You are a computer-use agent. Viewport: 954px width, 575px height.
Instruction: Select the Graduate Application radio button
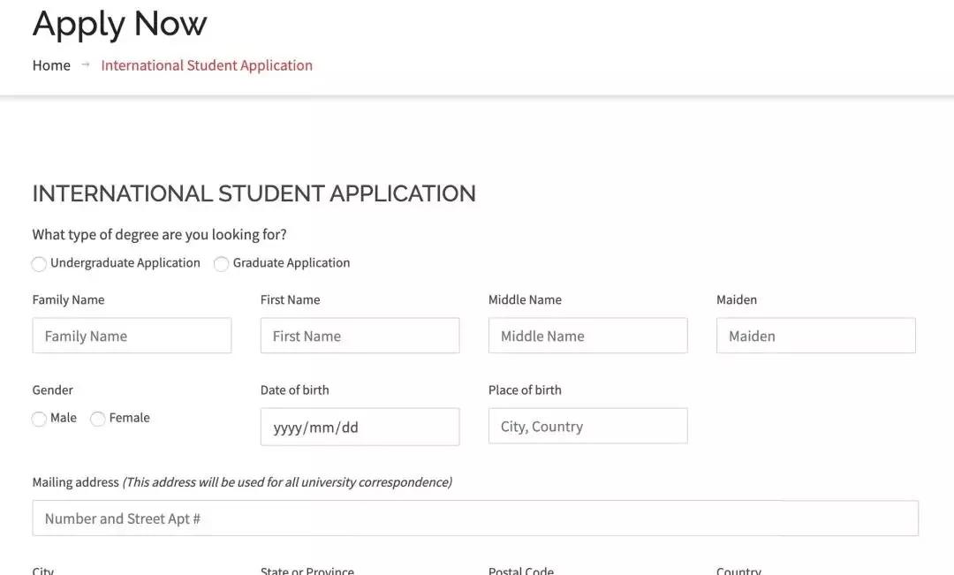pos(221,263)
